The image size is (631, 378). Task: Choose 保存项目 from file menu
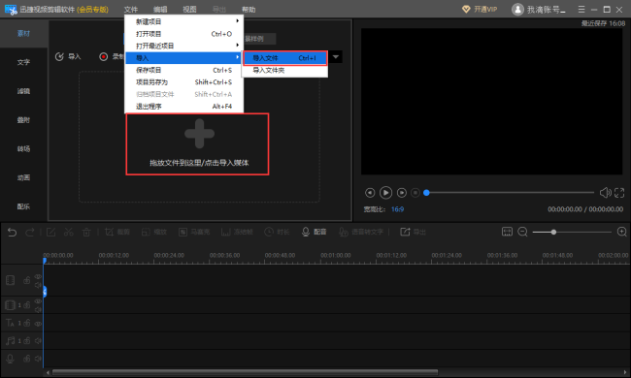tap(184, 70)
